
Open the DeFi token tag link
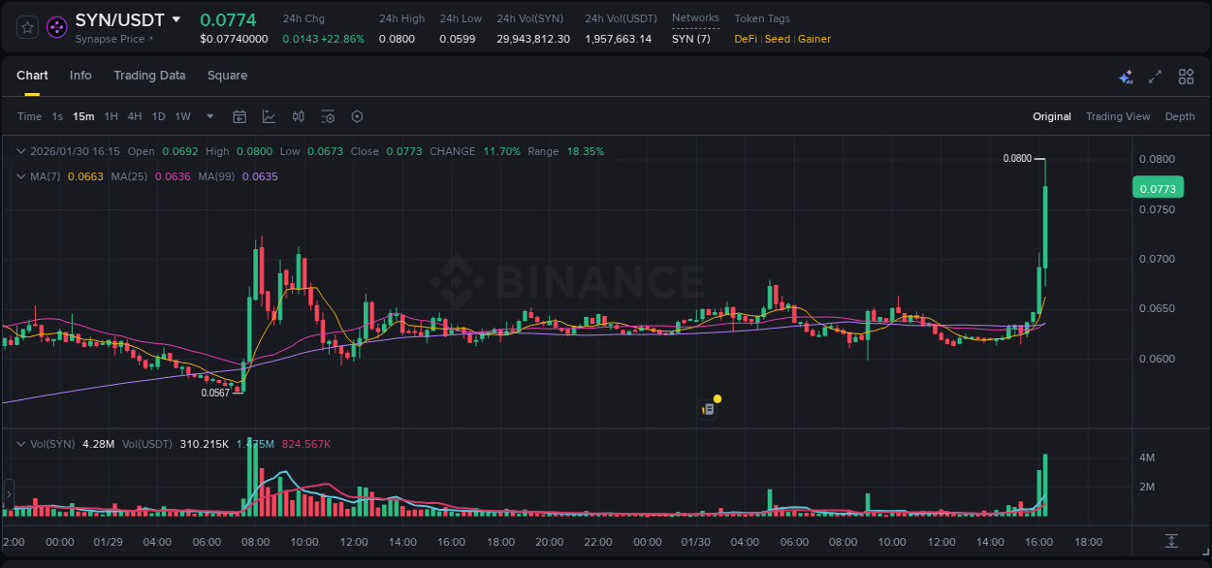point(745,39)
